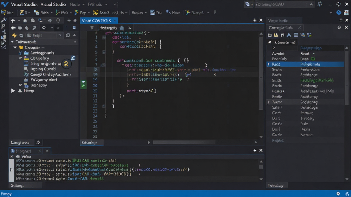Switch to the Visie CONTPOLS tab
This screenshot has width=351, height=197.
[x=96, y=21]
